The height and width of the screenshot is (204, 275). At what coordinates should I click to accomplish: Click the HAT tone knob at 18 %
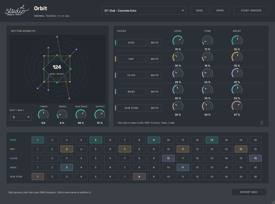207,57
